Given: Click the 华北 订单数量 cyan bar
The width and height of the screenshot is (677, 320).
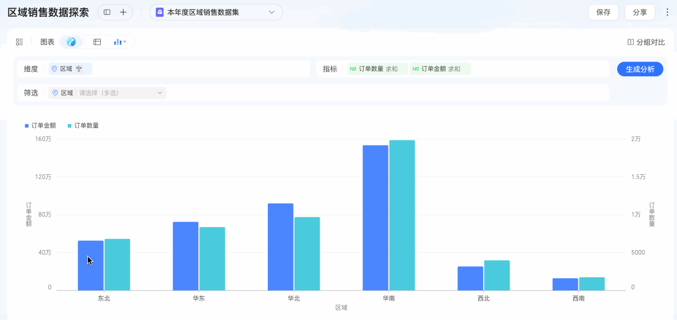Looking at the screenshot, I should (x=307, y=253).
